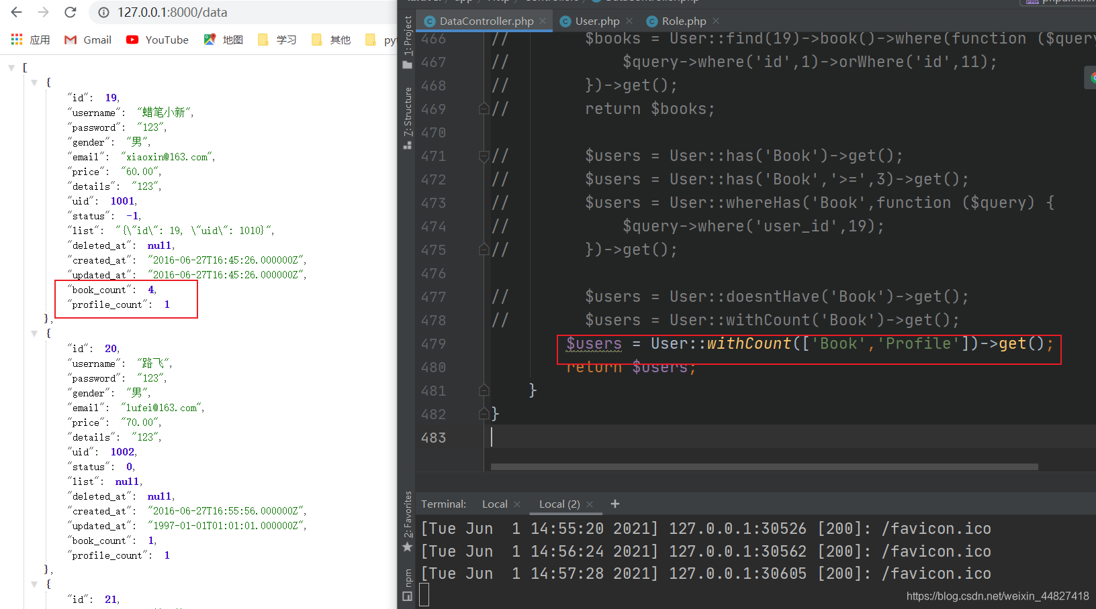Screen dimensions: 1096x609
Task: Open the 地图 maps bookmark
Action: pyautogui.click(x=224, y=40)
